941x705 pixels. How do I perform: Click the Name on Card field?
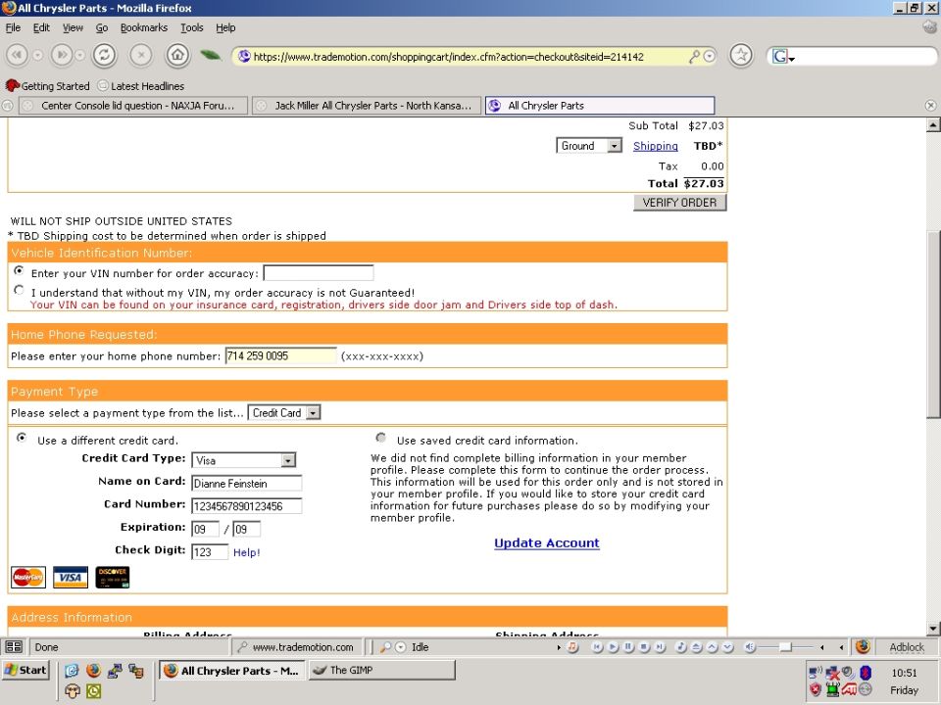(247, 483)
